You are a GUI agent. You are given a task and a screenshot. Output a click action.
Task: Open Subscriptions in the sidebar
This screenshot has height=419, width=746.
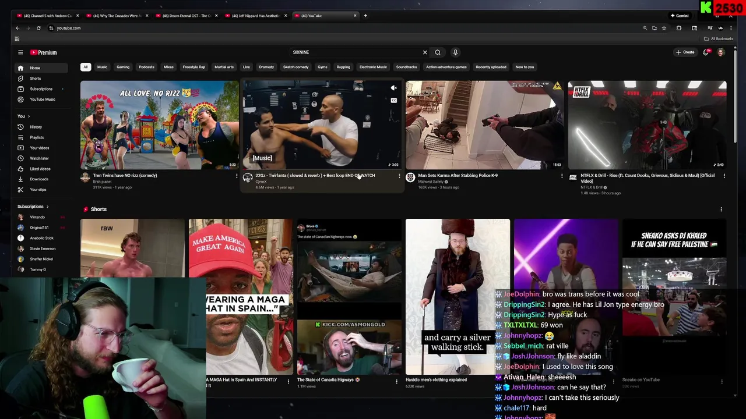42,89
